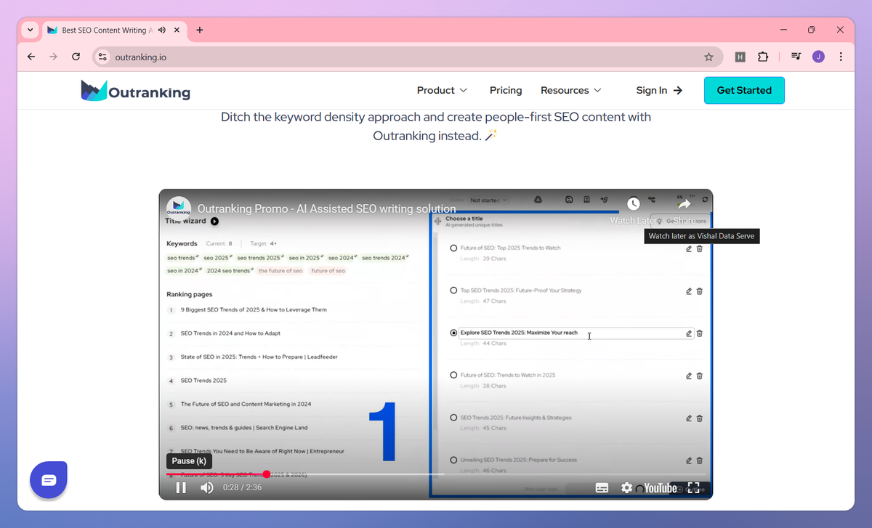This screenshot has width=872, height=528.
Task: Click Sign In link
Action: click(x=659, y=90)
